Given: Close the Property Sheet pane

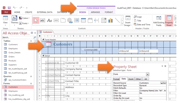Looking at the screenshot, I should pyautogui.click(x=165, y=66).
